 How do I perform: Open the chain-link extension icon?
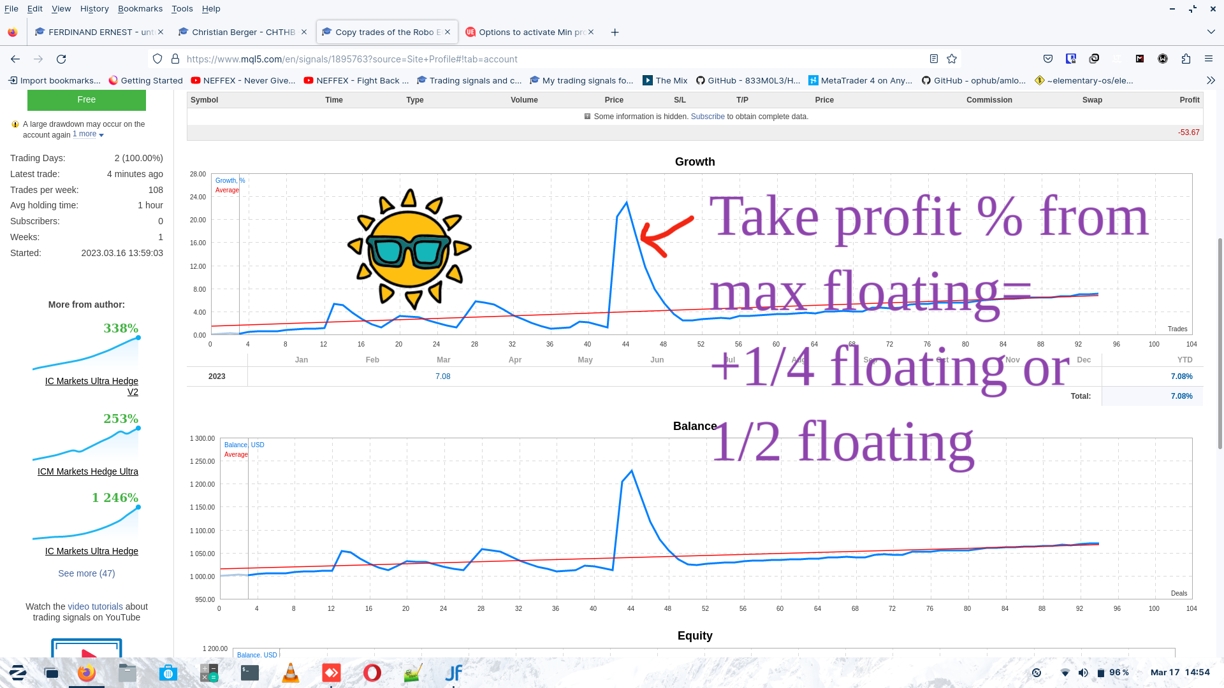point(1094,59)
